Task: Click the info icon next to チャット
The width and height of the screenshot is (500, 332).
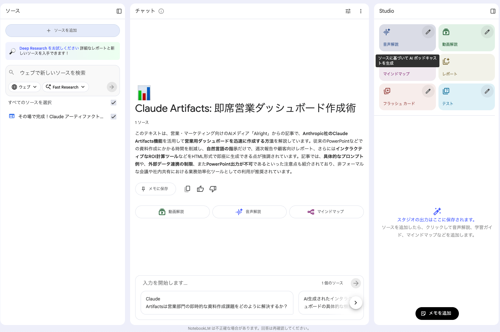Action: [161, 11]
